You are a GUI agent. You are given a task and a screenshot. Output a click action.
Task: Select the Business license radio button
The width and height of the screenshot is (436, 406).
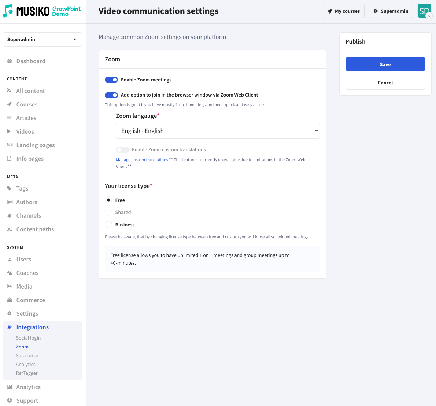(108, 225)
